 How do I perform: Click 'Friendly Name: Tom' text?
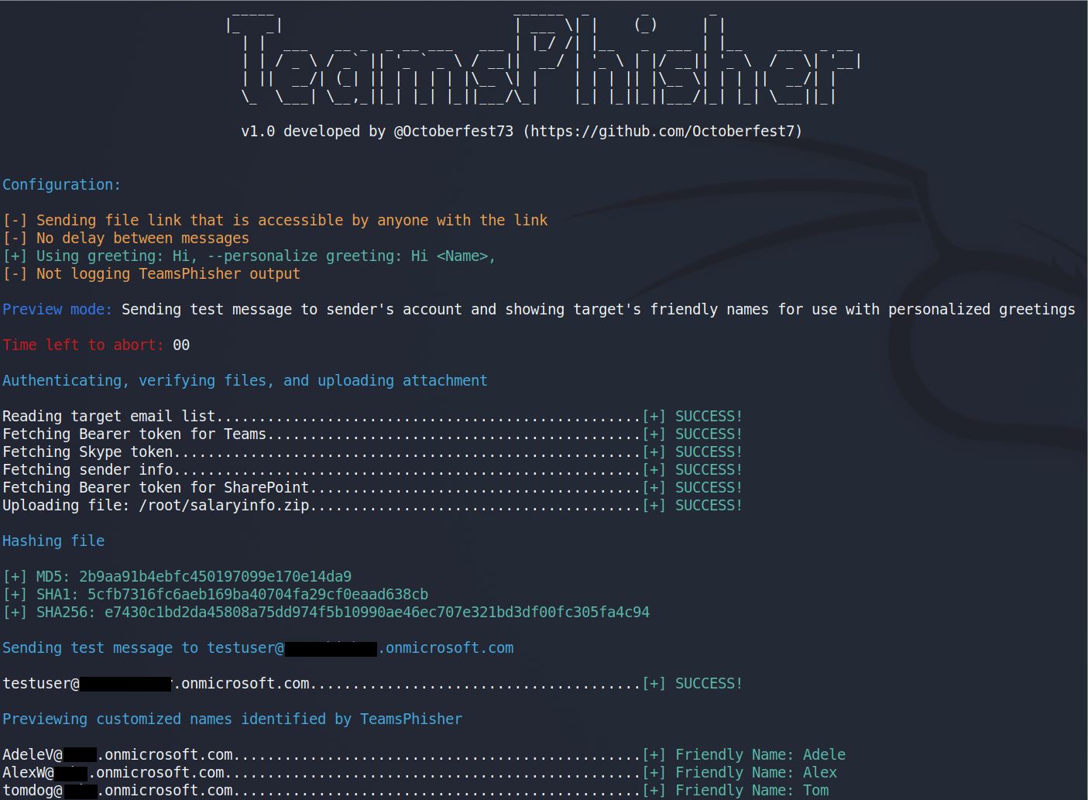[752, 790]
